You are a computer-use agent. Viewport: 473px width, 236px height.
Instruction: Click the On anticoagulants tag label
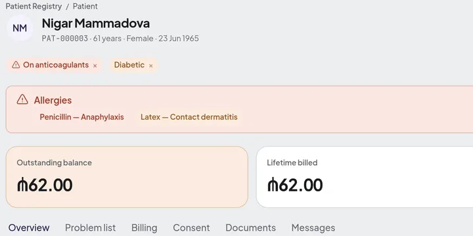point(56,65)
